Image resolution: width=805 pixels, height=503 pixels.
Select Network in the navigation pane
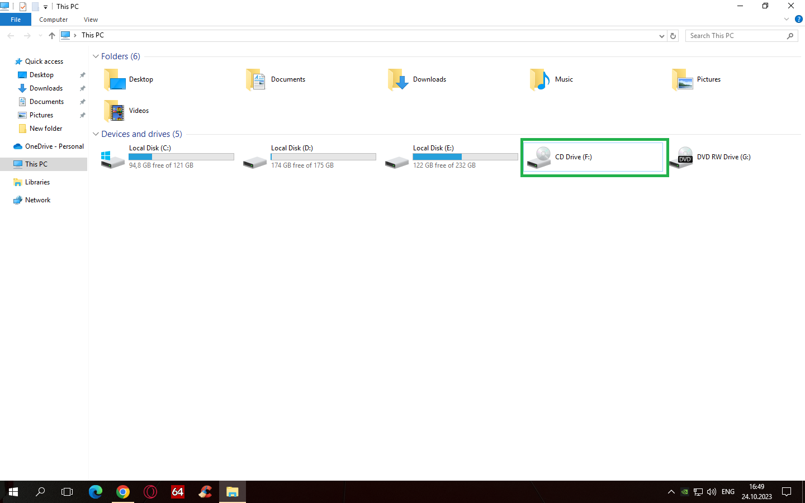(x=37, y=200)
